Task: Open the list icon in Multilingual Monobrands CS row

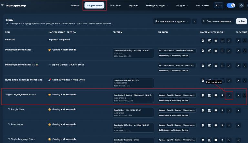Action: [x=222, y=66]
